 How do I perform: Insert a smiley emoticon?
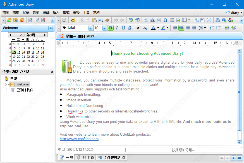(x=73, y=20)
